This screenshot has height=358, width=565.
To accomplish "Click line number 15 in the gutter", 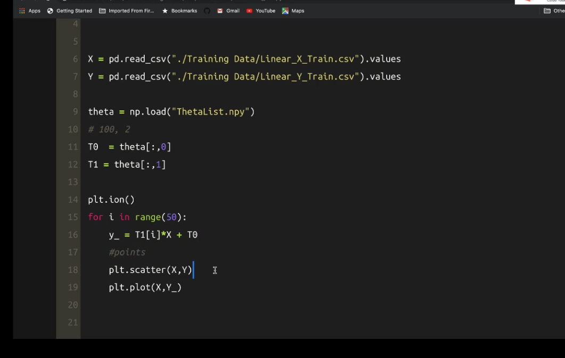I will point(73,217).
